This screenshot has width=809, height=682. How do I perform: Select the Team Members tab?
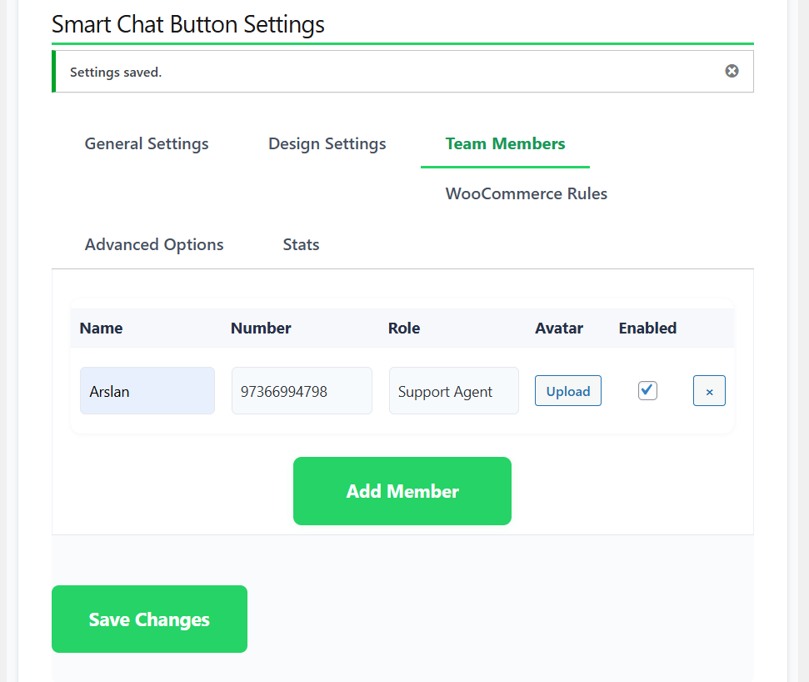tap(505, 143)
